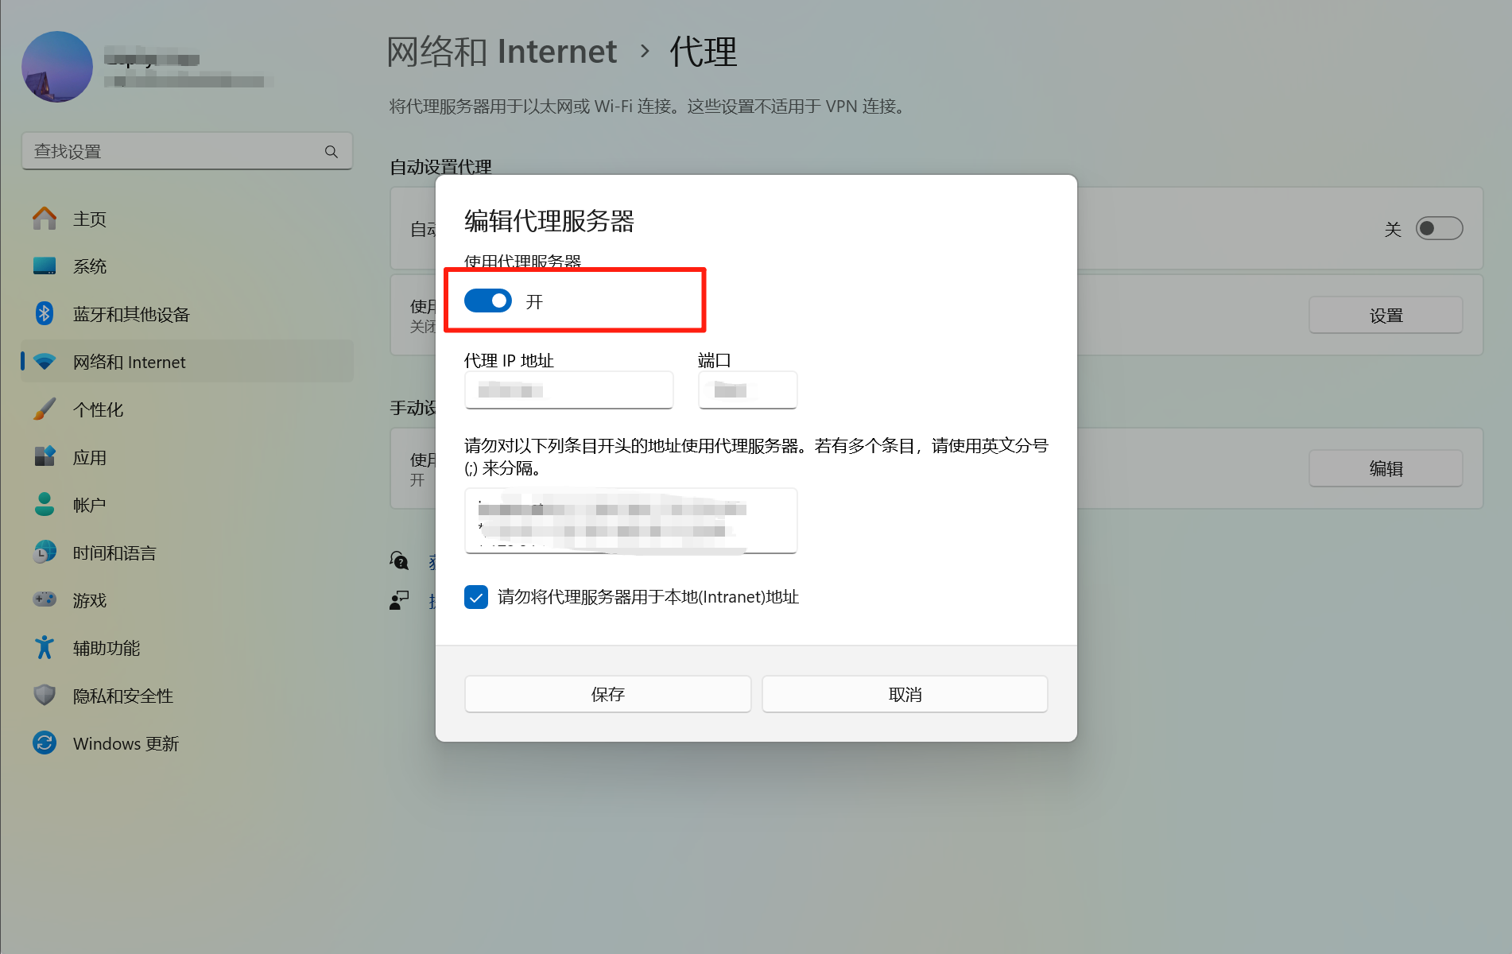Click the person icon for 帐户
The image size is (1512, 954).
(x=45, y=504)
